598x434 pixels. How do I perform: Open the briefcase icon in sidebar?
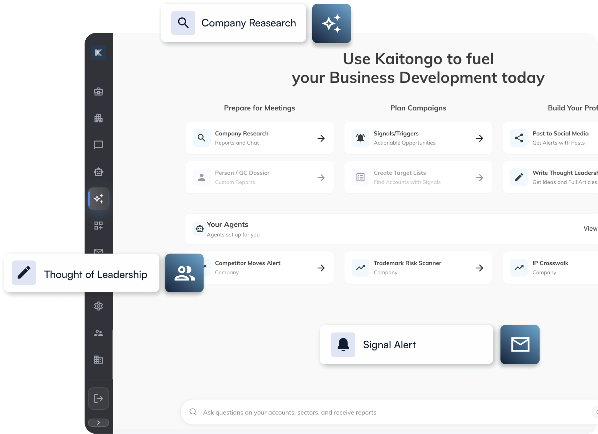98,92
